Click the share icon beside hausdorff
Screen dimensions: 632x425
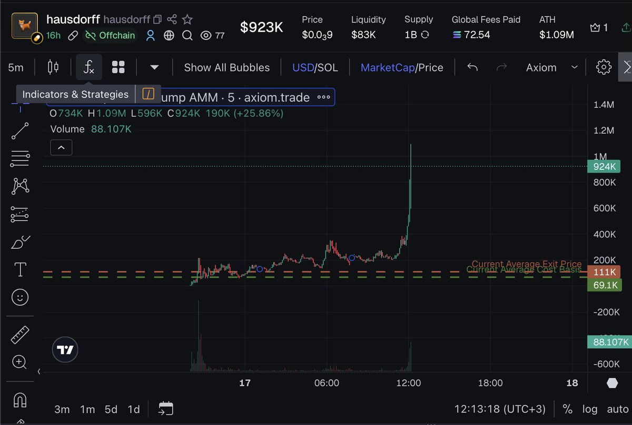pyautogui.click(x=172, y=19)
